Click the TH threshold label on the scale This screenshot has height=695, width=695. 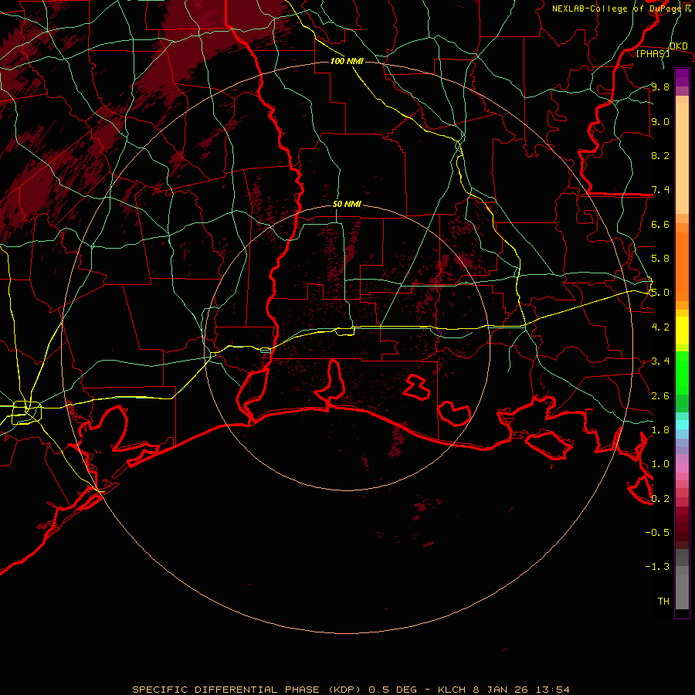point(663,602)
